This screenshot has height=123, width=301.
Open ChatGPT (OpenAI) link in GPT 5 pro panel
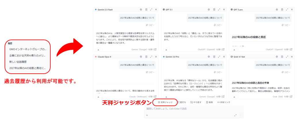[x=279, y=49]
